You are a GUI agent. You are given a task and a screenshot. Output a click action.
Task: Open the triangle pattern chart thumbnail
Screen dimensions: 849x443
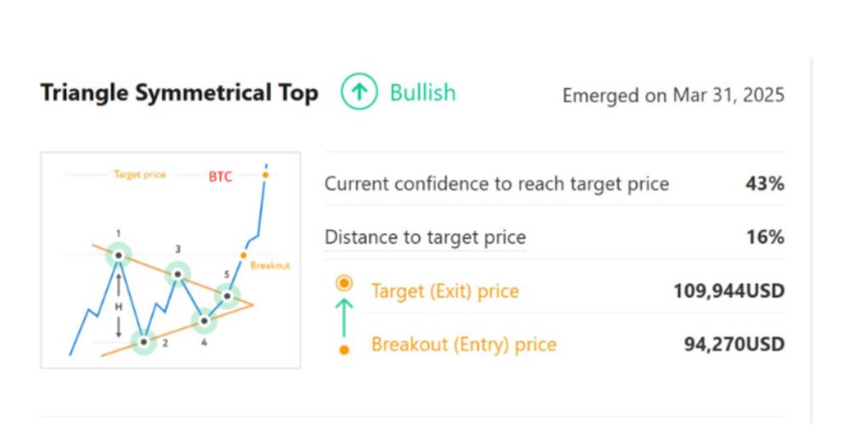[x=171, y=260]
